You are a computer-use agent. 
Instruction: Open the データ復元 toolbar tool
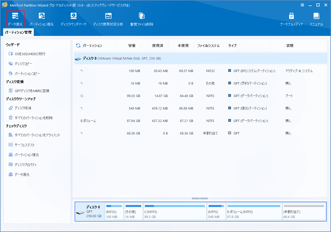pos(15,19)
